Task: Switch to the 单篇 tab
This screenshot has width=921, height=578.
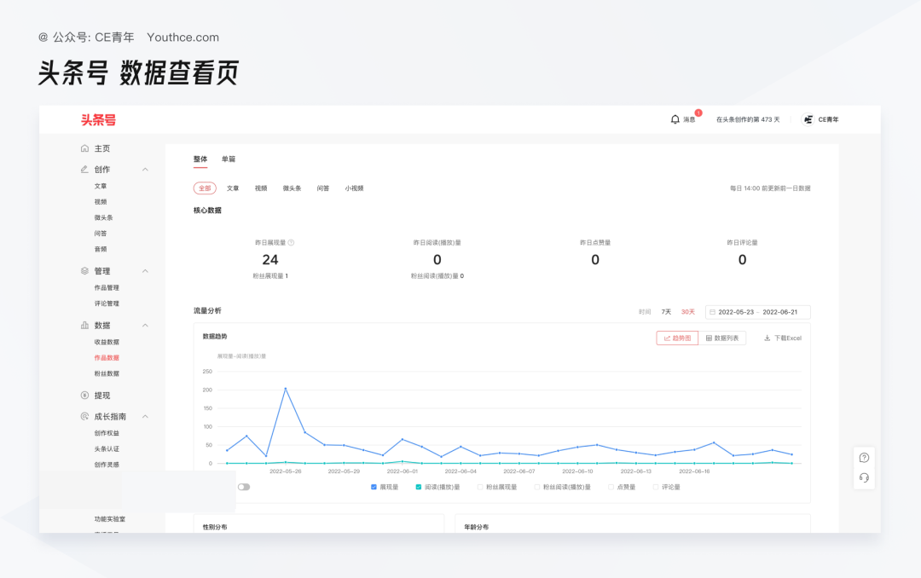Action: tap(229, 159)
